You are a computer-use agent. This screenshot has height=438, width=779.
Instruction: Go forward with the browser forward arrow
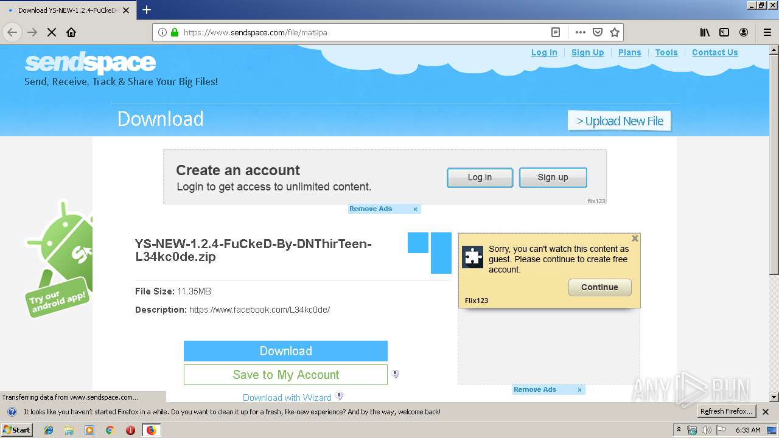pos(32,32)
